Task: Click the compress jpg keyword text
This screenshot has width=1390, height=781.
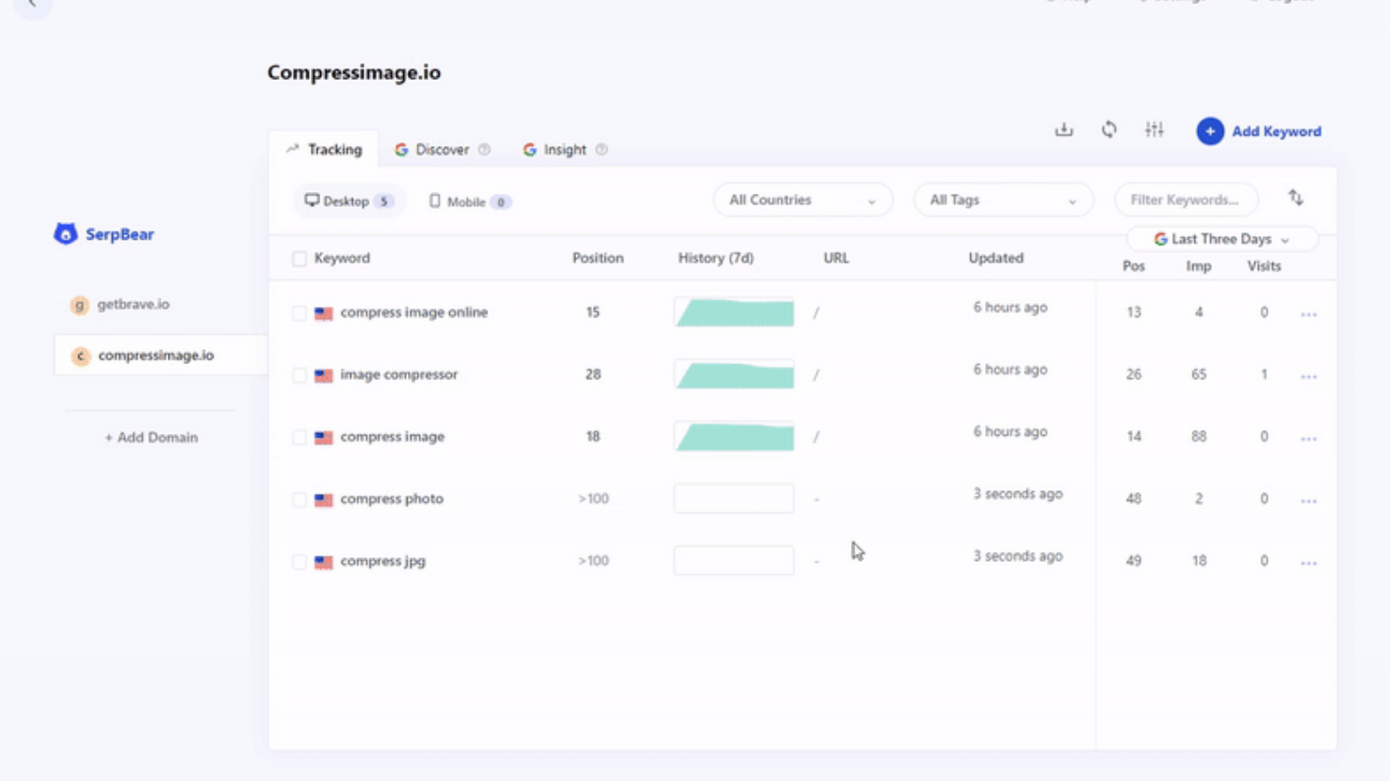Action: pyautogui.click(x=383, y=561)
